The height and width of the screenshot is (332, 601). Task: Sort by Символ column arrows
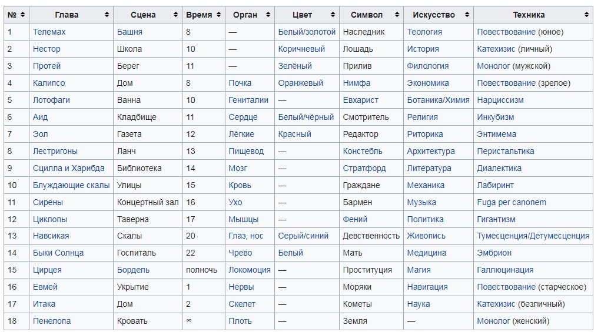397,15
